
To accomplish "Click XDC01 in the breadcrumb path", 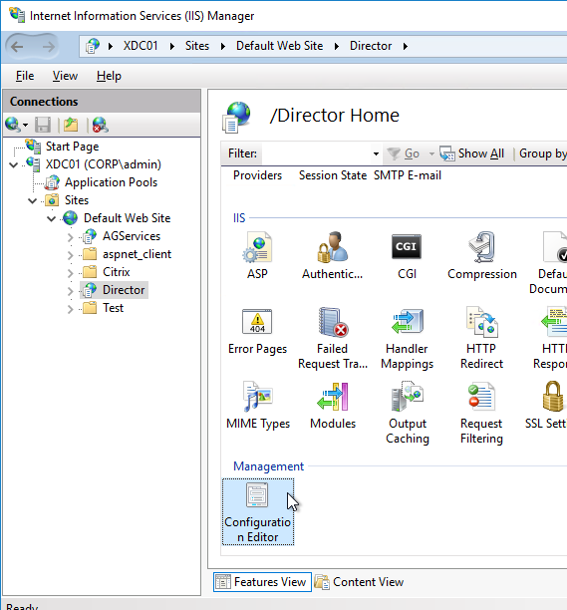I will (x=141, y=46).
